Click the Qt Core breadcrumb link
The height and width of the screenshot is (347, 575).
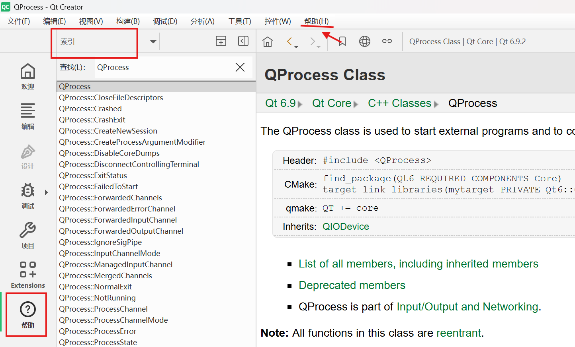(x=332, y=103)
